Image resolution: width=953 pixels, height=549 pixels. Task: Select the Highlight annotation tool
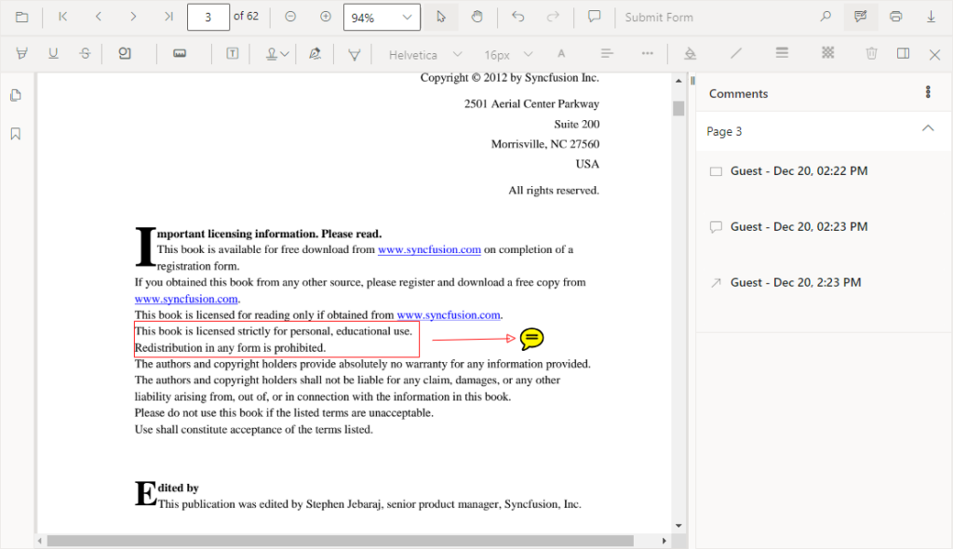(22, 53)
